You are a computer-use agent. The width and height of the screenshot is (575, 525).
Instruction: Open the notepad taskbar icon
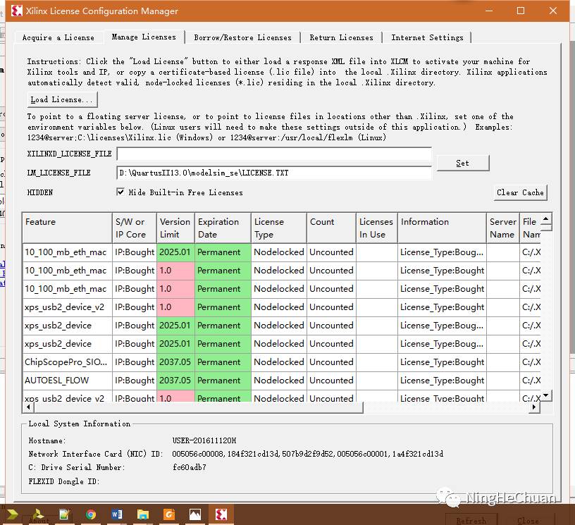[65, 514]
